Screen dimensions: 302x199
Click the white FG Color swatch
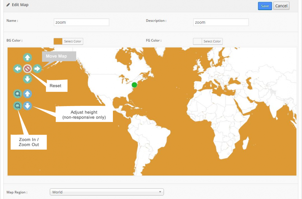coord(197,41)
